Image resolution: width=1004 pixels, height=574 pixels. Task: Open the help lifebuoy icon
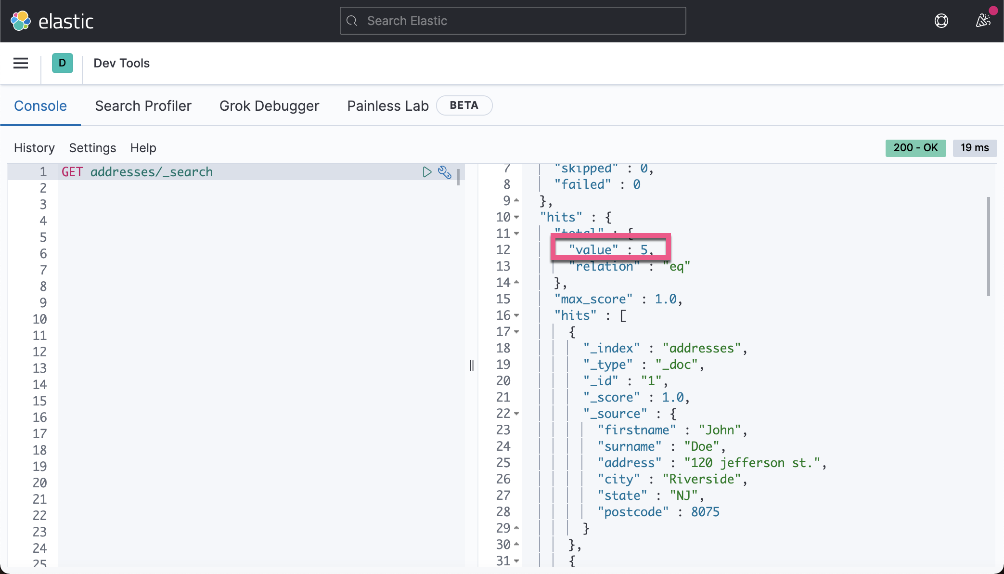click(x=941, y=21)
